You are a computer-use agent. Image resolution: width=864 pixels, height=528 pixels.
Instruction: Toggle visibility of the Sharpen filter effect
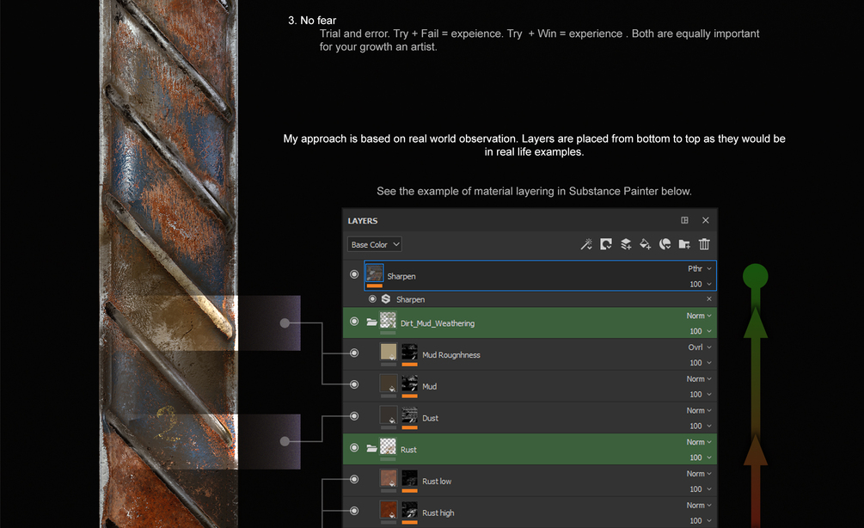372,298
